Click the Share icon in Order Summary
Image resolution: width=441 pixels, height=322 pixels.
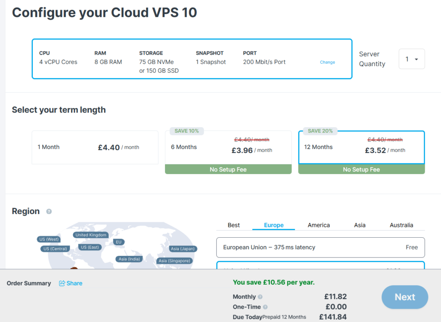point(62,283)
